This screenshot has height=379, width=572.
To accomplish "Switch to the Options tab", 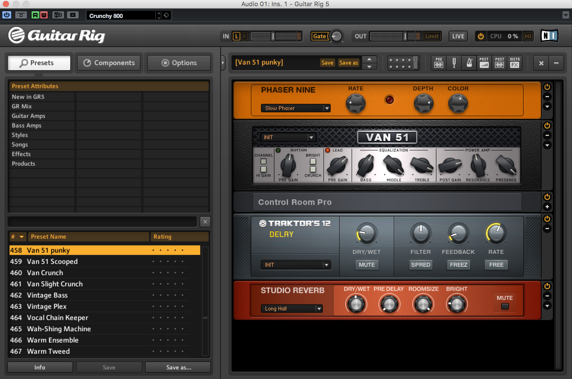I will pos(179,63).
